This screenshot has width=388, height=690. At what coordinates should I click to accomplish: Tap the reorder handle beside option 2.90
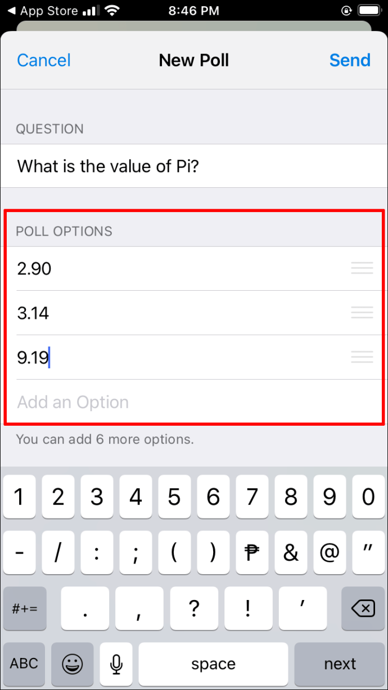362,269
